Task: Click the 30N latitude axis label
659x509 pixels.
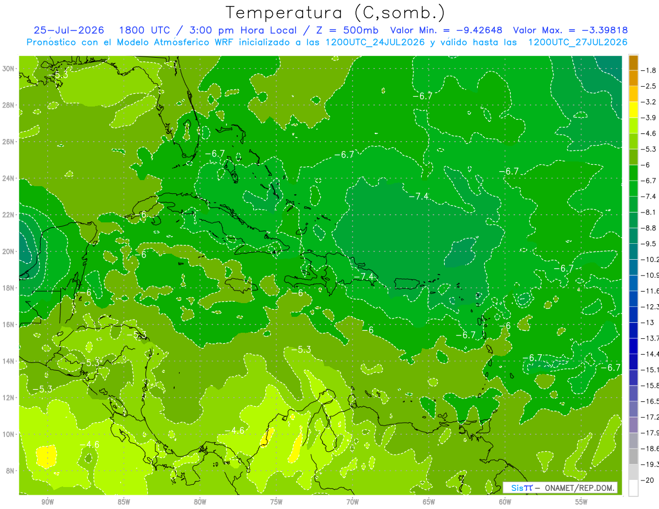Action: pyautogui.click(x=9, y=69)
